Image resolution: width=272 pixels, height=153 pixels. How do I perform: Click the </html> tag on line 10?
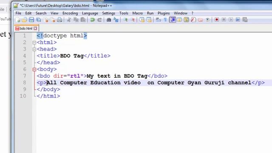(x=48, y=96)
